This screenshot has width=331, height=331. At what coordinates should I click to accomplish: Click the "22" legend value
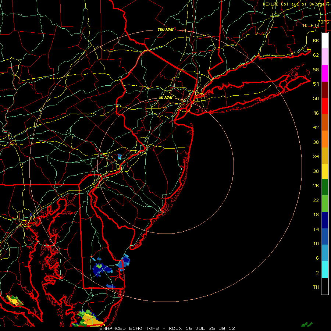(x=316, y=200)
